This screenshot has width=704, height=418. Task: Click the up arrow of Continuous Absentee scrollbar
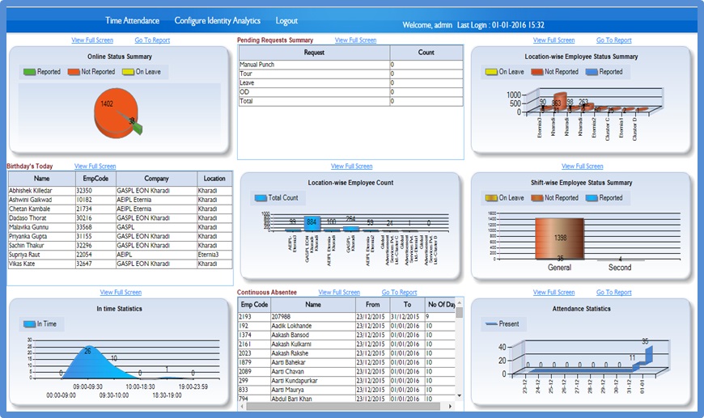click(460, 302)
